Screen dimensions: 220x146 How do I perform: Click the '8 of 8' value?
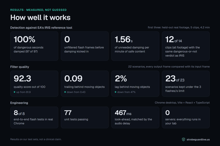[x=19, y=113]
